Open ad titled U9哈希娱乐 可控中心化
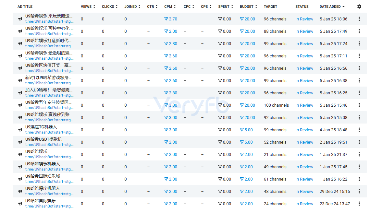Viewport: 382px width, 213px height. point(49,29)
